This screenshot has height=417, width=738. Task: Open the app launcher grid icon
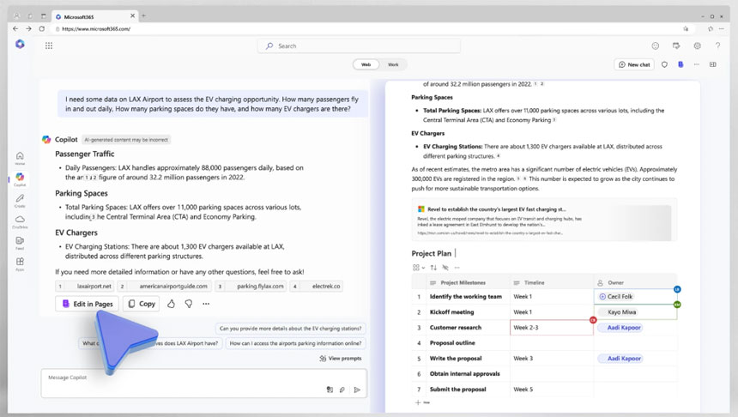click(x=49, y=45)
